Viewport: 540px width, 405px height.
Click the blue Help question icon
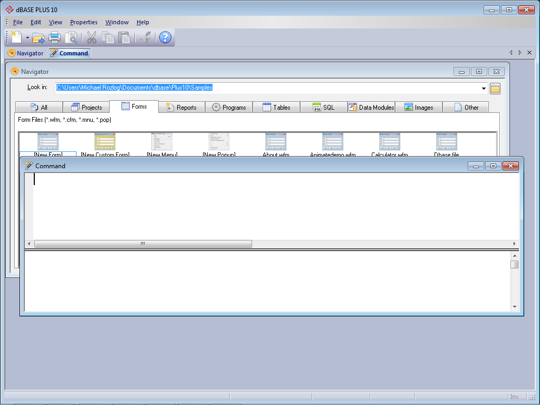pos(165,37)
